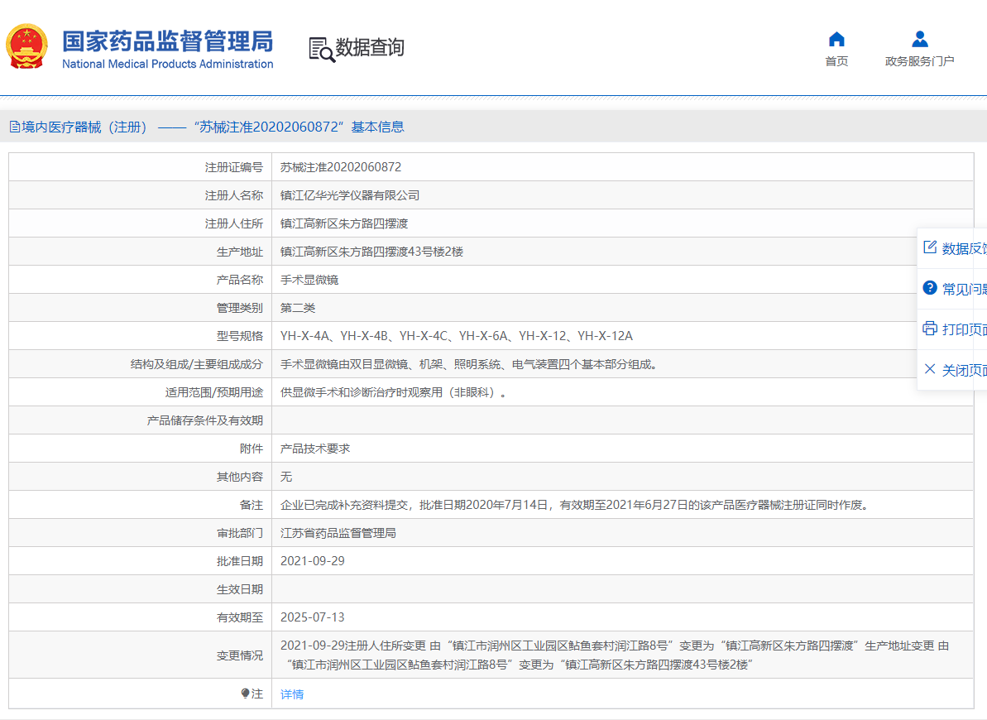Click the 常见问题 side button label
This screenshot has width=987, height=720.
coord(965,289)
